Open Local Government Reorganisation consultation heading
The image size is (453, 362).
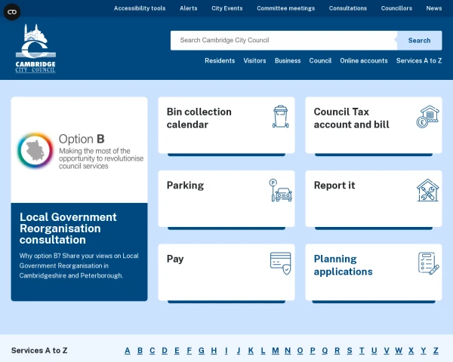pyautogui.click(x=68, y=229)
